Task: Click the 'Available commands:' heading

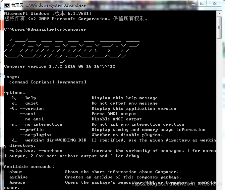Action: (x=29, y=167)
